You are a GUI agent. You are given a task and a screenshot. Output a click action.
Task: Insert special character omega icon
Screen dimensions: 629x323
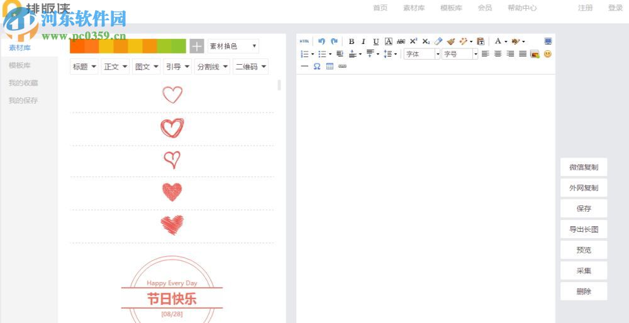point(317,66)
